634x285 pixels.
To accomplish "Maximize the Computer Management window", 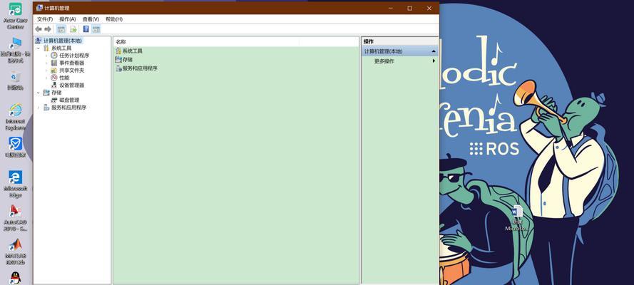I will pos(409,8).
